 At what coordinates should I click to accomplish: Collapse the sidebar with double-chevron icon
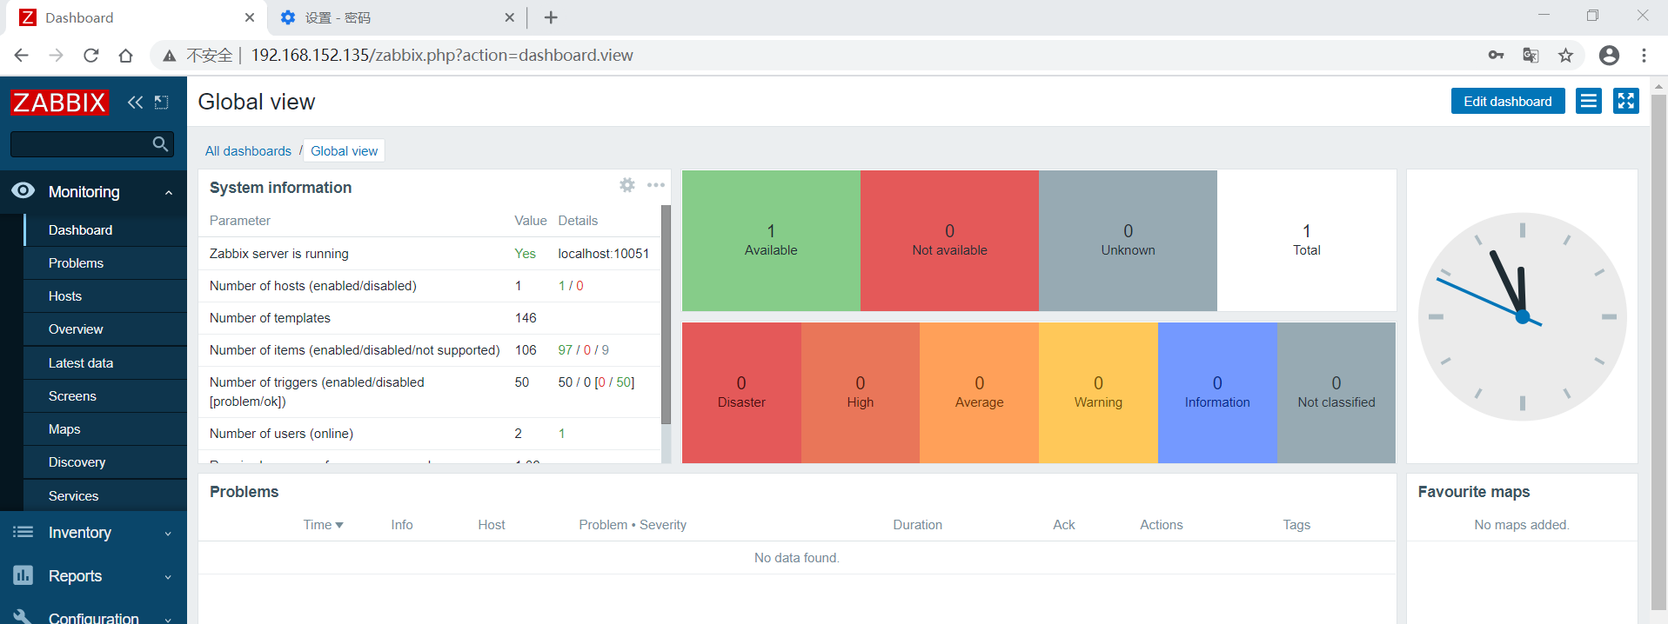point(135,103)
